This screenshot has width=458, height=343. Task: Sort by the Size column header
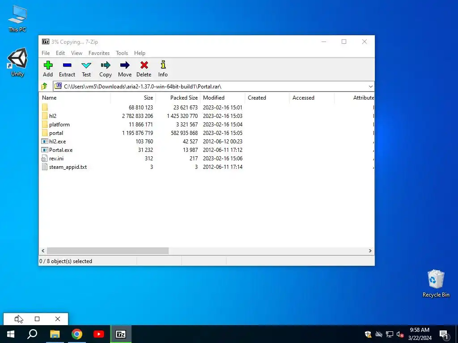(133, 98)
